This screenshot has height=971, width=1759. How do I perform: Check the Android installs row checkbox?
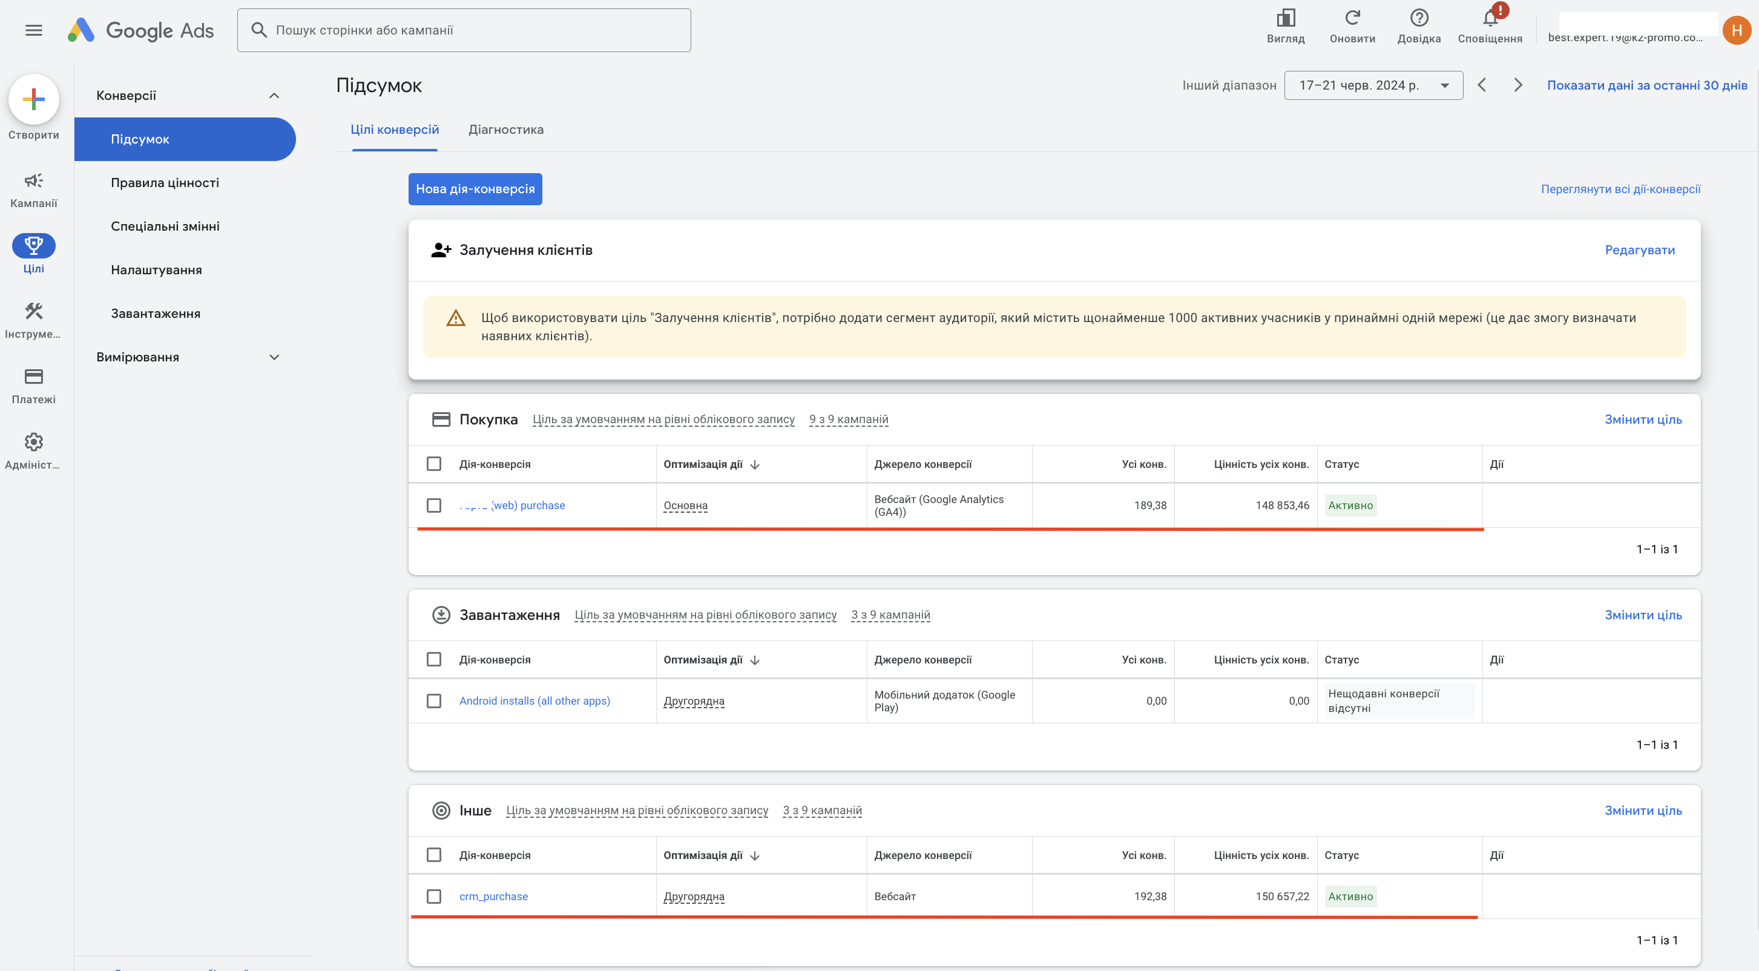click(x=433, y=700)
